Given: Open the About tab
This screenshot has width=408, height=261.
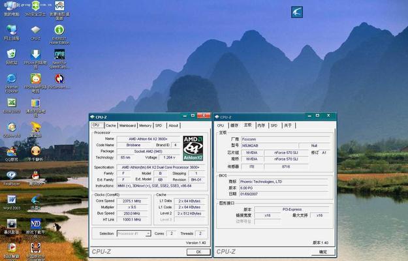Looking at the screenshot, I should [x=173, y=125].
